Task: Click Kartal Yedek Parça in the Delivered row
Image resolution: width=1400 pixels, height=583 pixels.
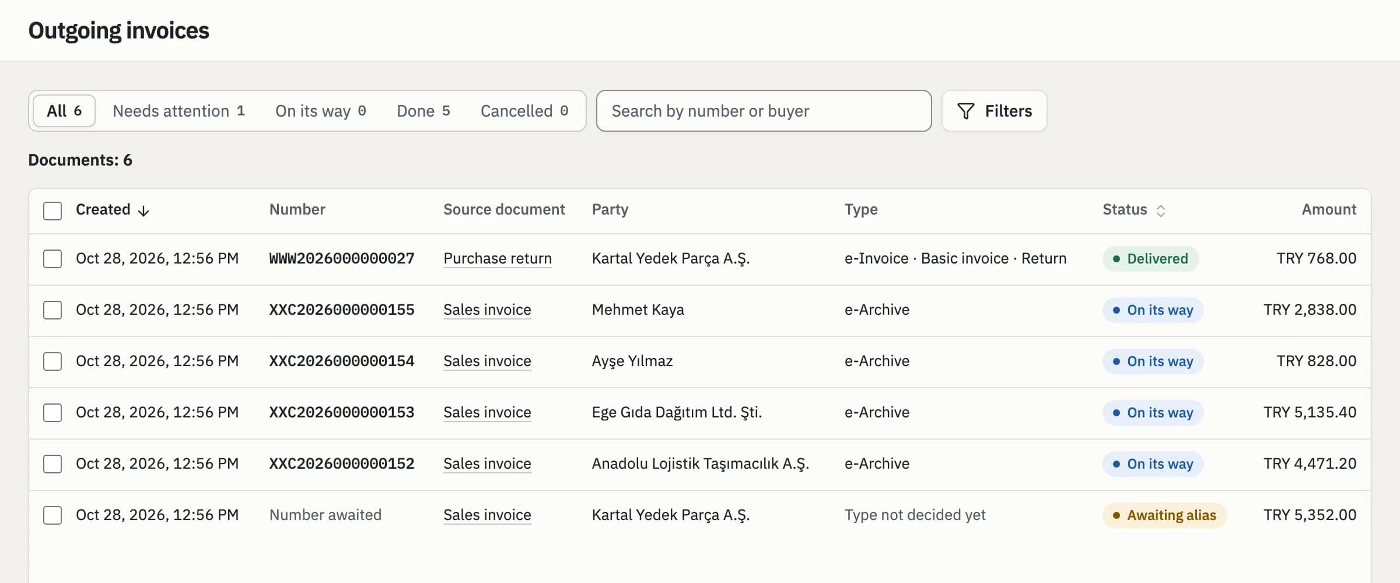Action: pyautogui.click(x=671, y=258)
